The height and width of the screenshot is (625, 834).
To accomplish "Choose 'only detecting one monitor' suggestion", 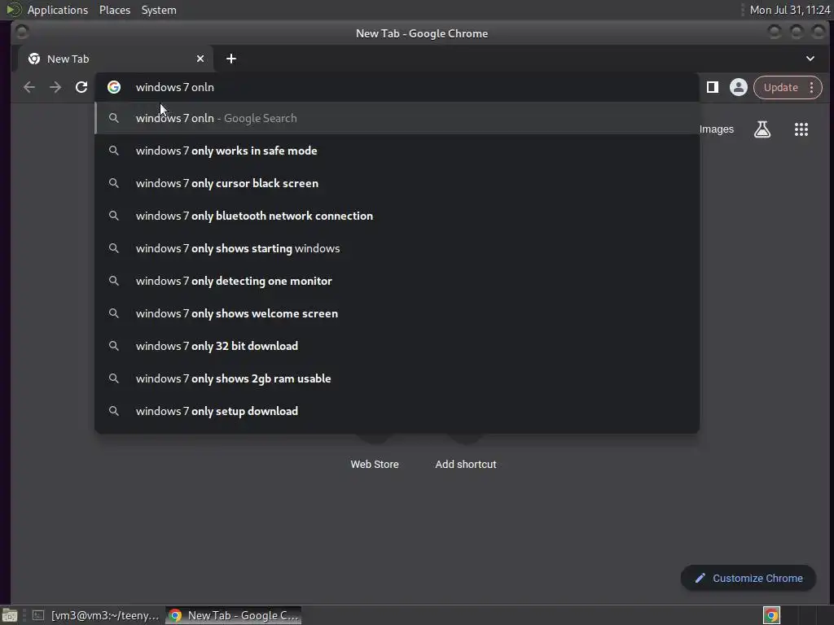I will tap(397, 281).
